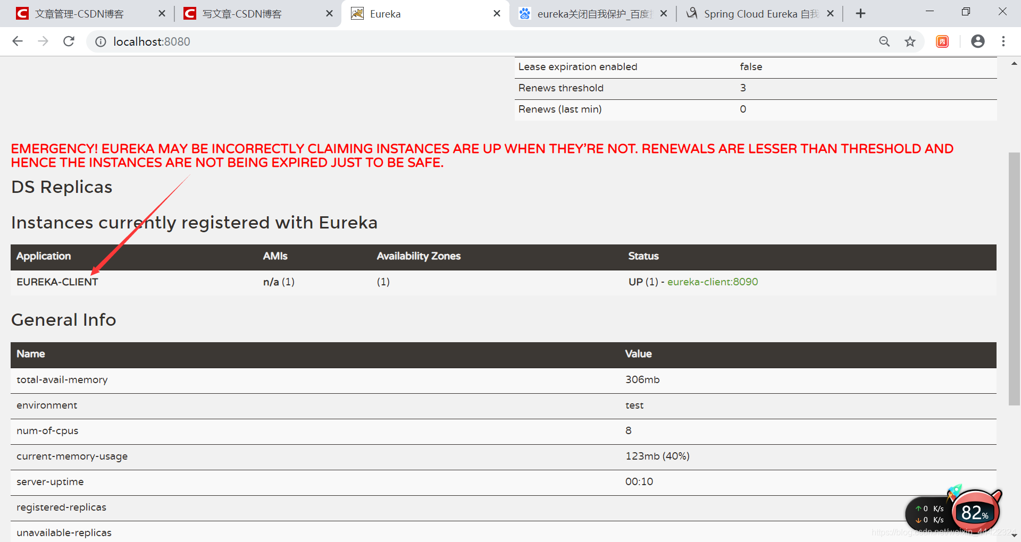Click the Renews threshold row label
The image size is (1021, 542).
coord(561,88)
